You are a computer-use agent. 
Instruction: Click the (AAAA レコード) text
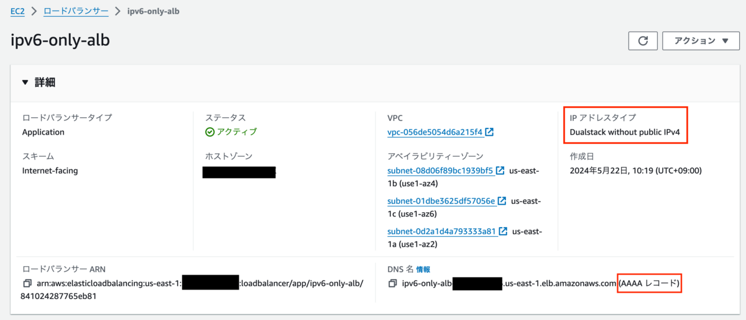click(x=649, y=283)
